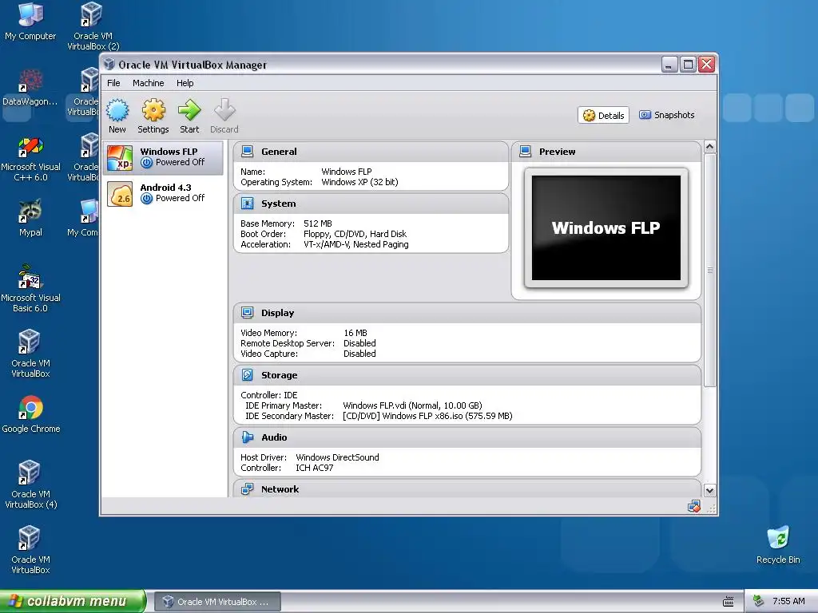This screenshot has width=818, height=613.
Task: Open the Storage section title link
Action: [x=279, y=375]
